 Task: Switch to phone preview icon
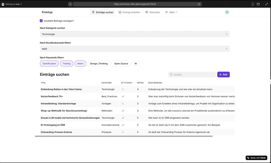(253, 4)
